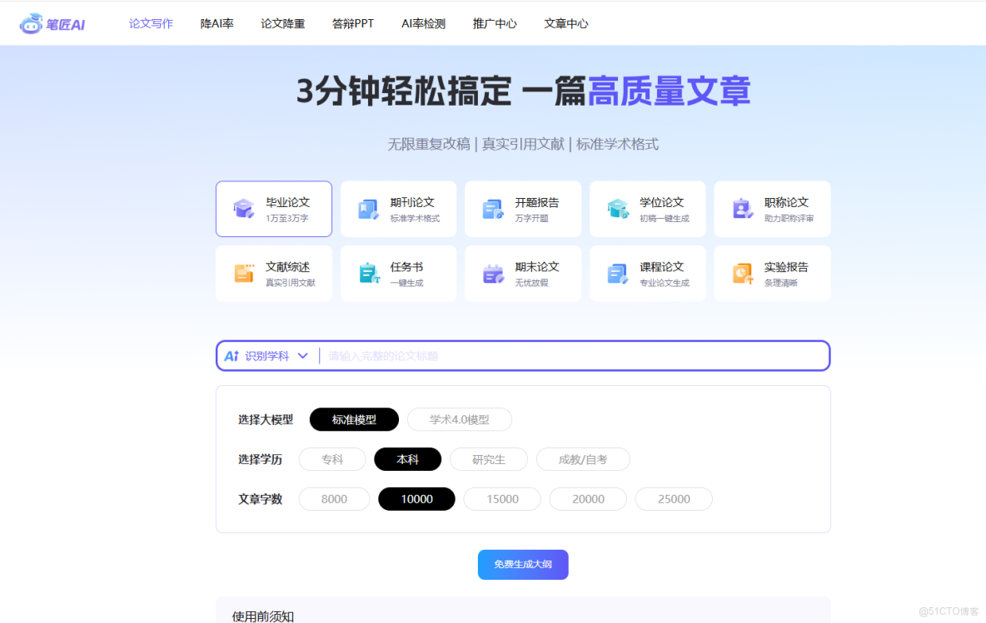This screenshot has height=623, width=986.
Task: Select the 毕业论文 graduation cap icon
Action: 243,209
